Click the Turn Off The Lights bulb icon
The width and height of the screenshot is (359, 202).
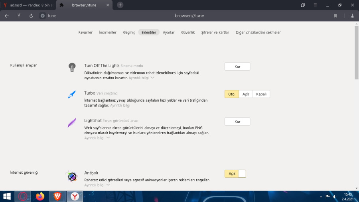[72, 67]
